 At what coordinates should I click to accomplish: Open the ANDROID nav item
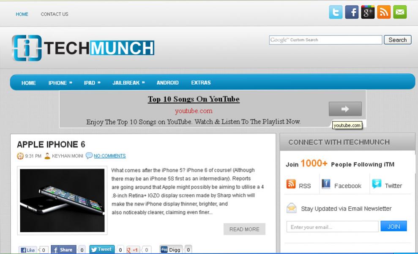point(168,83)
